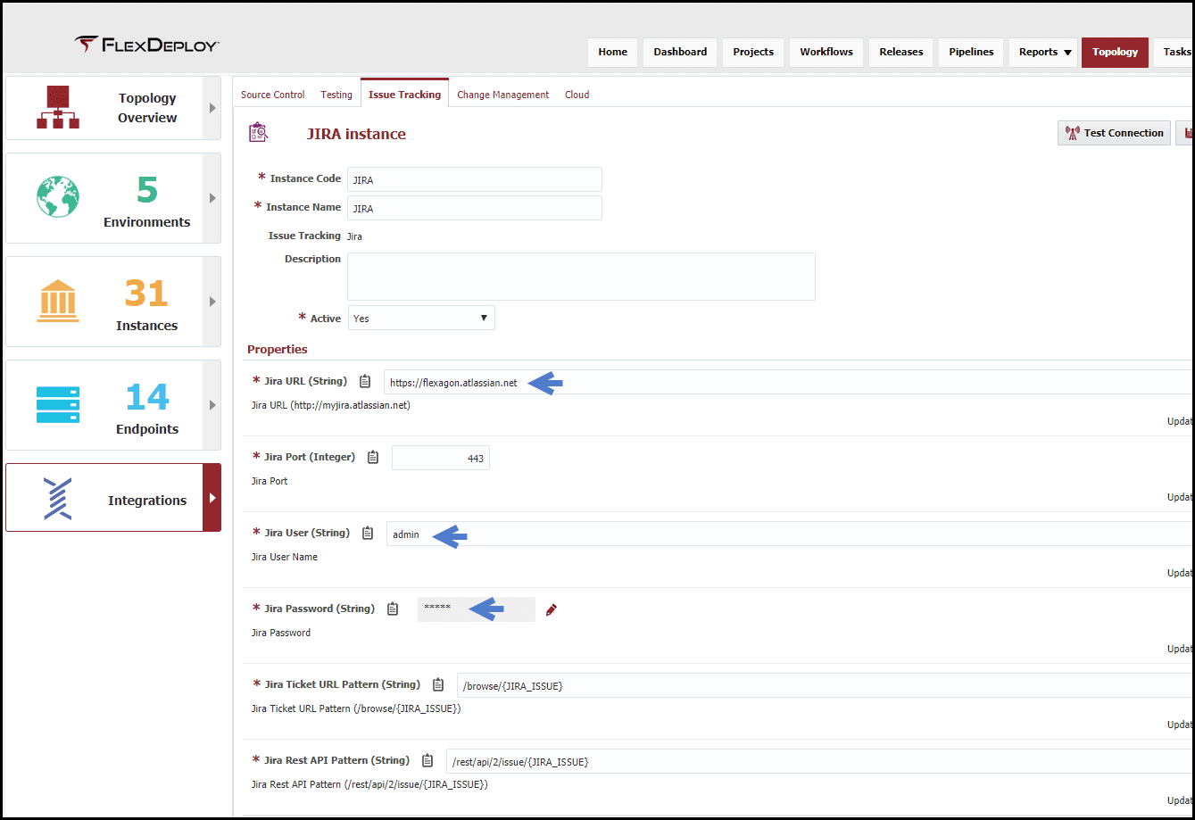Open the Workflows menu

click(x=826, y=52)
